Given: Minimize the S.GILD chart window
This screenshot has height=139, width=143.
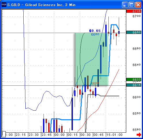Looking at the screenshot, I should (125, 5).
